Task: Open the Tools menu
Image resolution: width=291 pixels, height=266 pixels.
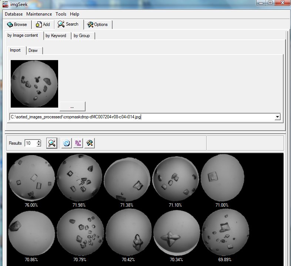Action: 61,14
